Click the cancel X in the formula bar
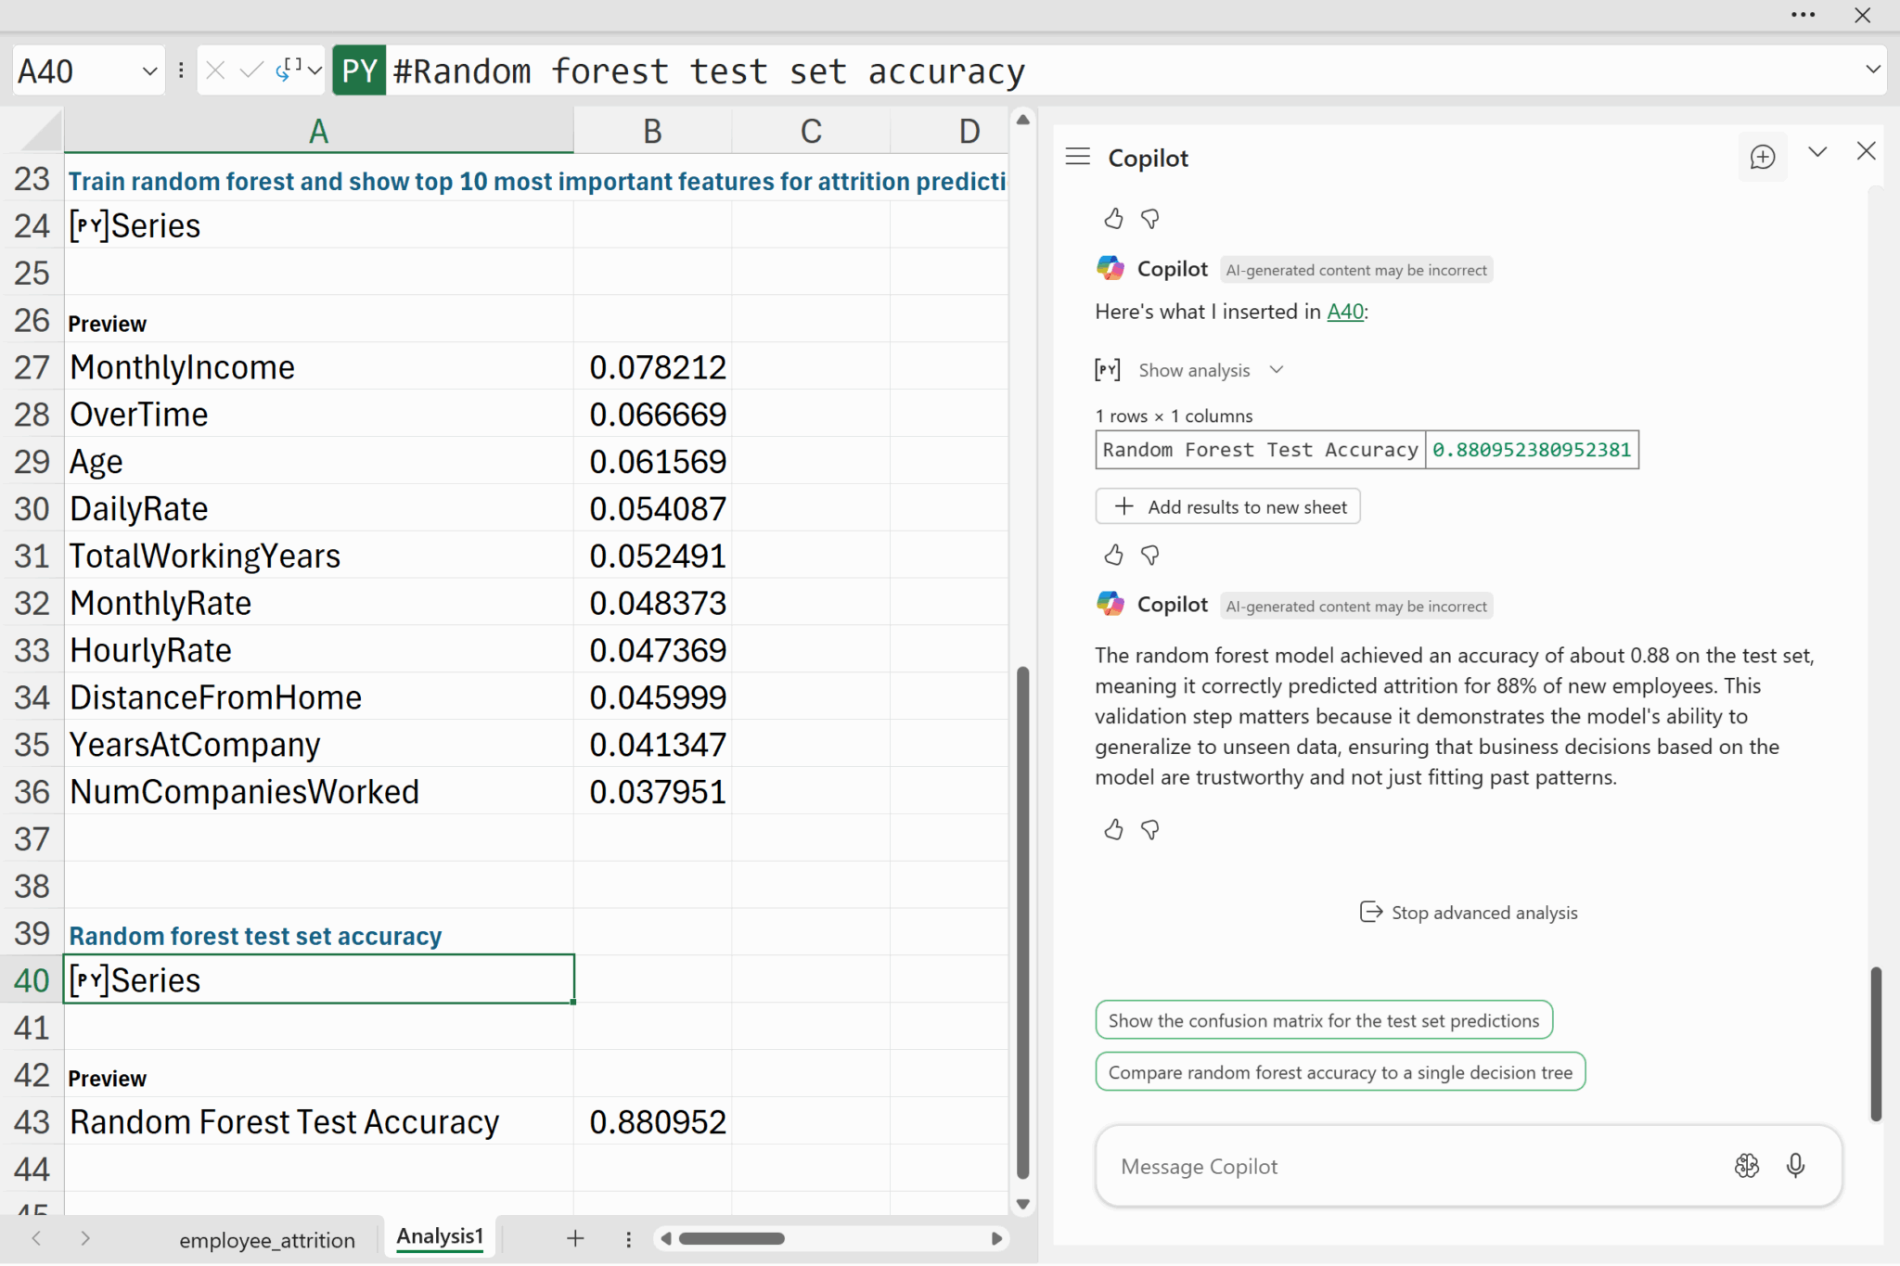This screenshot has height=1266, width=1900. 215,70
